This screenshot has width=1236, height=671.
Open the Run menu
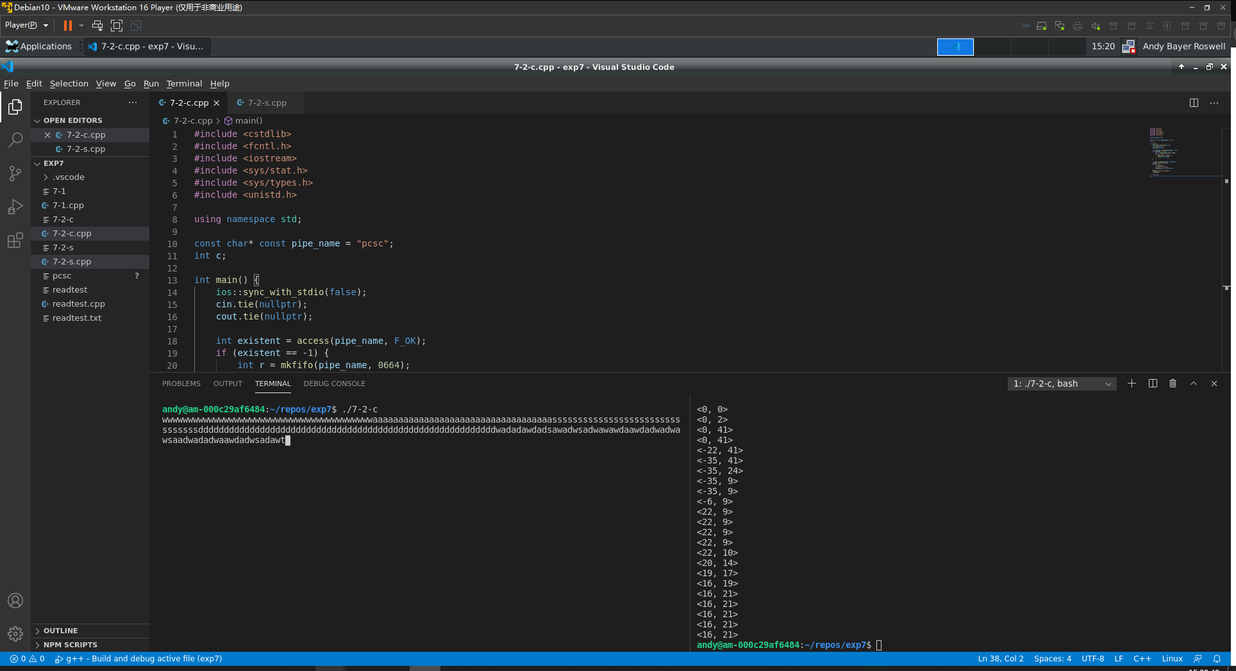tap(151, 83)
